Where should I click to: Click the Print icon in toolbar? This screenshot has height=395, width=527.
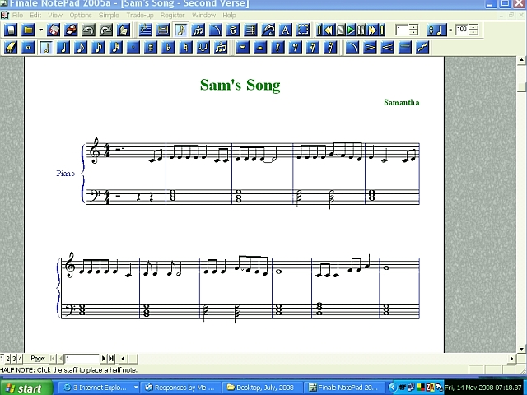coord(71,30)
